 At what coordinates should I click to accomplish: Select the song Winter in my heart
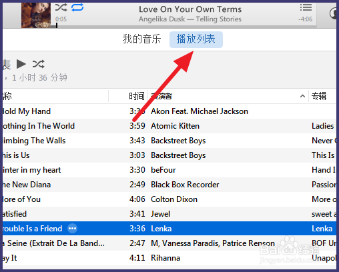click(31, 170)
